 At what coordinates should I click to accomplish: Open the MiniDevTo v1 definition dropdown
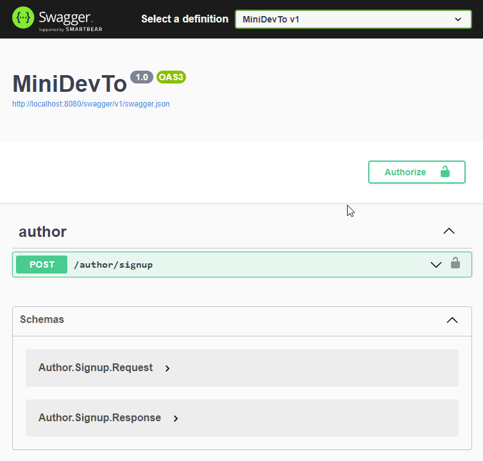click(353, 19)
